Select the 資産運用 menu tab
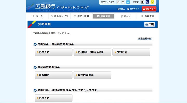This screenshot has height=103, width=187. click(104, 16)
